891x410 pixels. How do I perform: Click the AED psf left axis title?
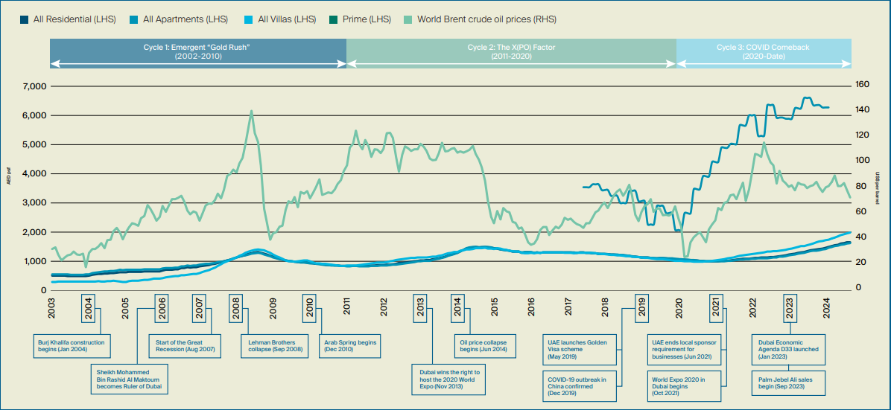click(8, 178)
